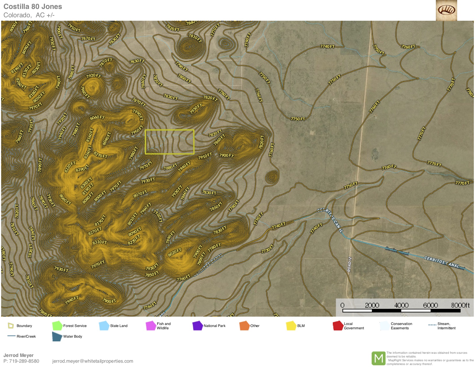Open the jerrod.meyer@whitetailproperties.com email link
This screenshot has height=367, width=475.
[x=93, y=361]
